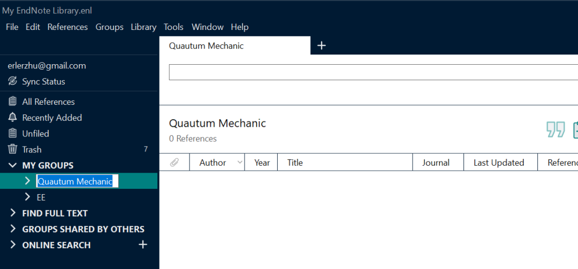Add a new tab with the plus icon
The width and height of the screenshot is (578, 269).
pos(322,45)
